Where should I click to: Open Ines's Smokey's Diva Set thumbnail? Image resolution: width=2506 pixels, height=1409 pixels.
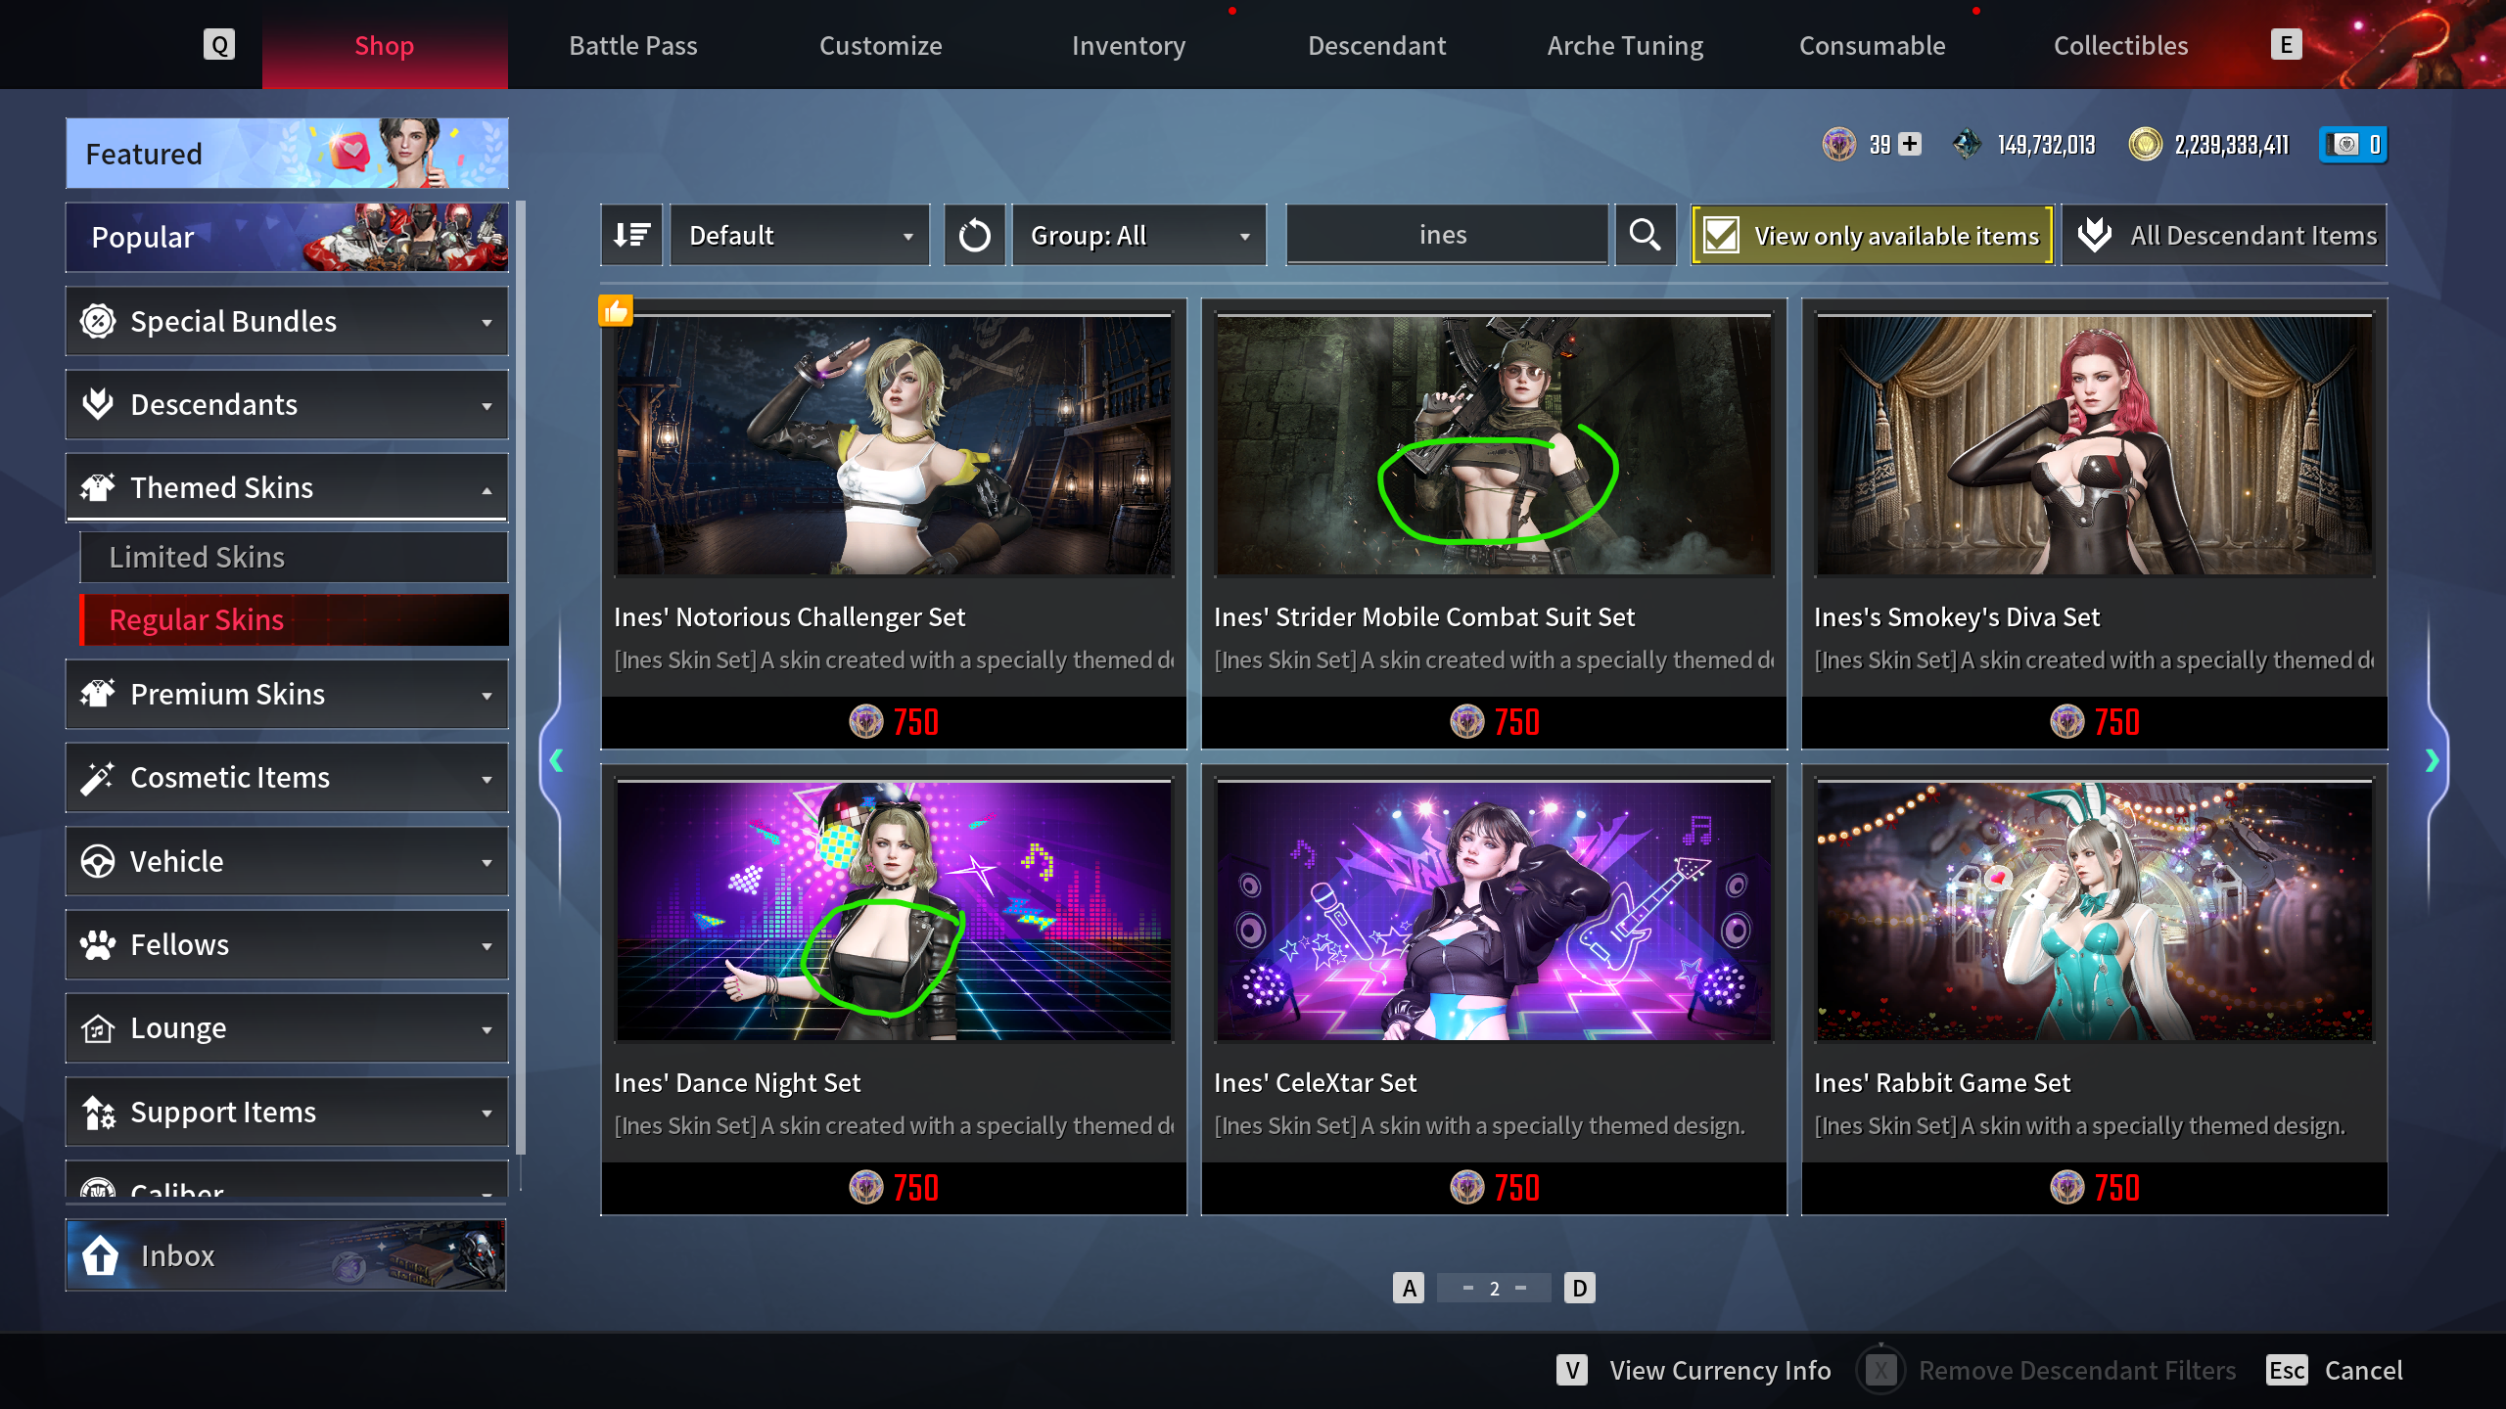[2095, 444]
